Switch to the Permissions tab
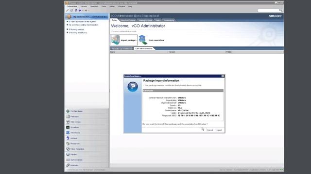This screenshot has height=174, width=311. (x=169, y=20)
